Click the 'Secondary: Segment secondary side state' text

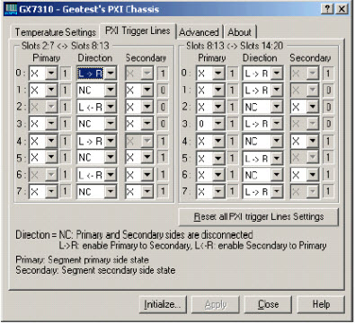95,270
